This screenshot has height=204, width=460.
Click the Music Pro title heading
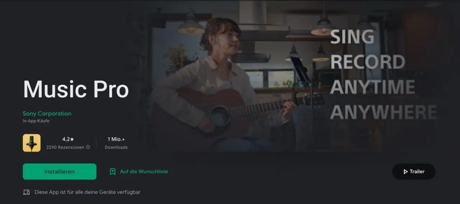pyautogui.click(x=76, y=89)
